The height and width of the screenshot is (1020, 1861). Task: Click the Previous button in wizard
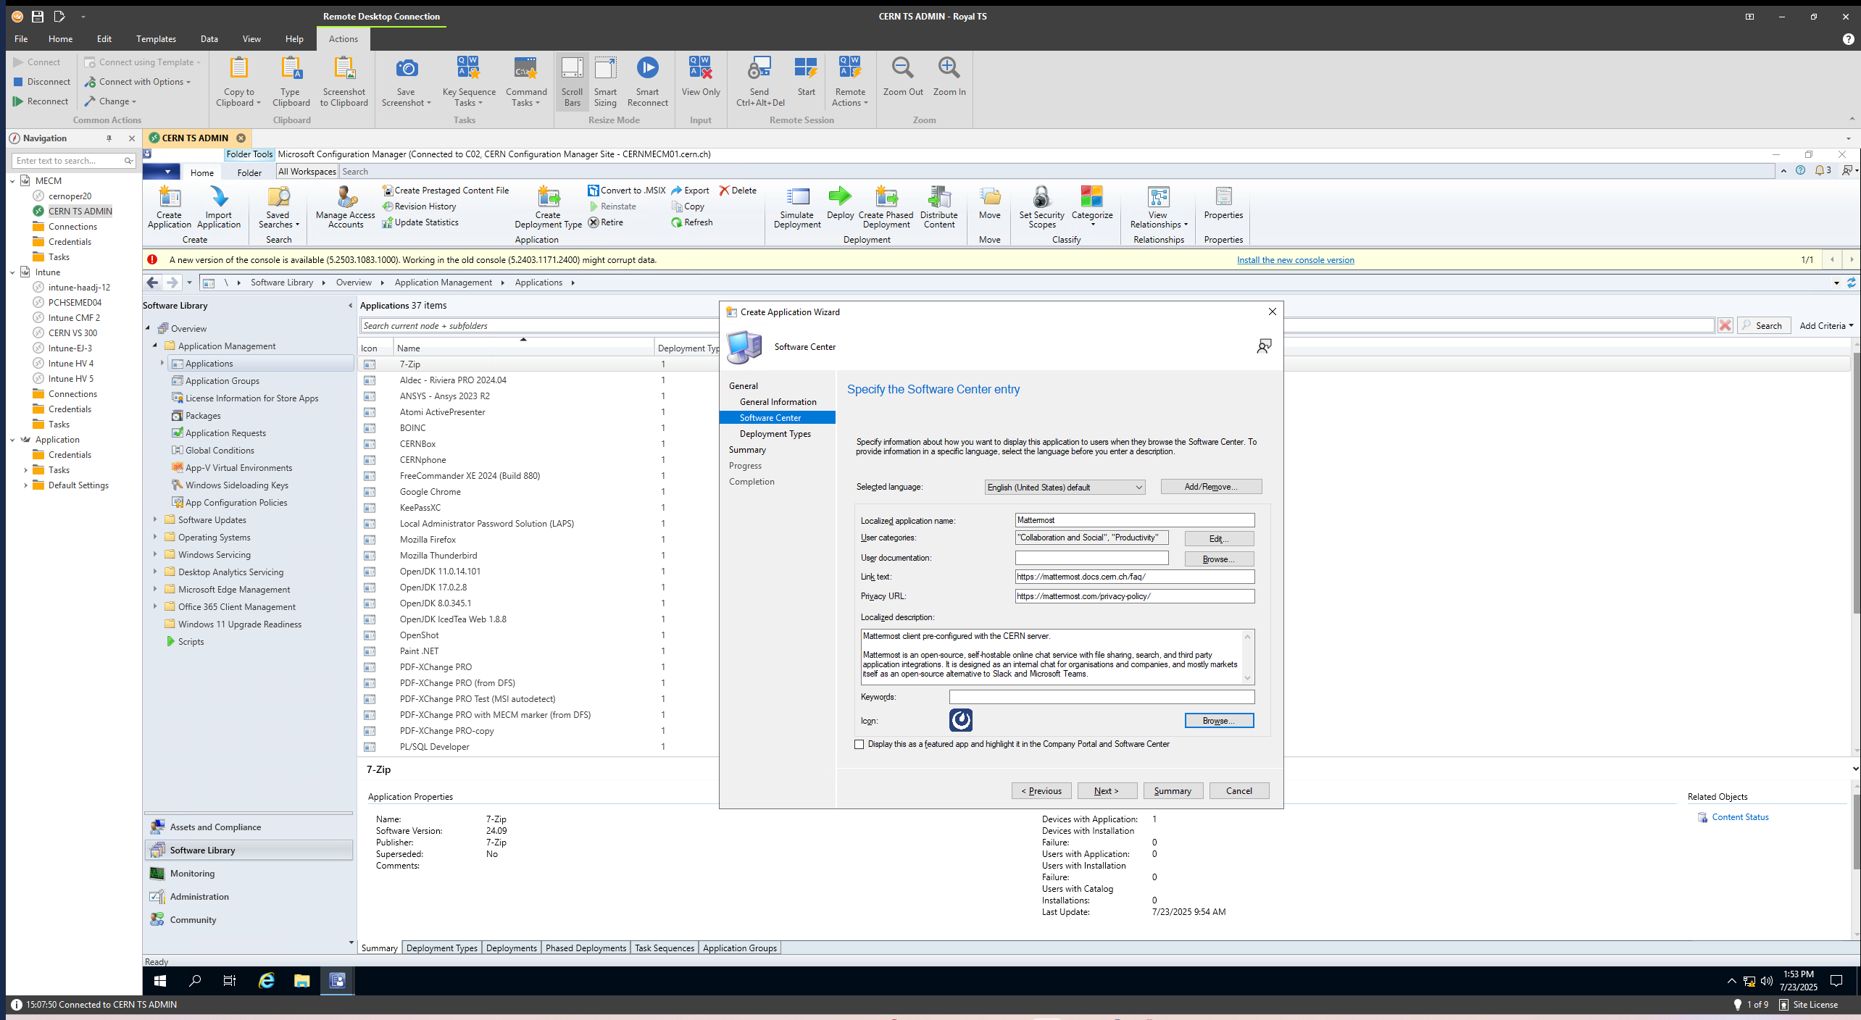1041,791
